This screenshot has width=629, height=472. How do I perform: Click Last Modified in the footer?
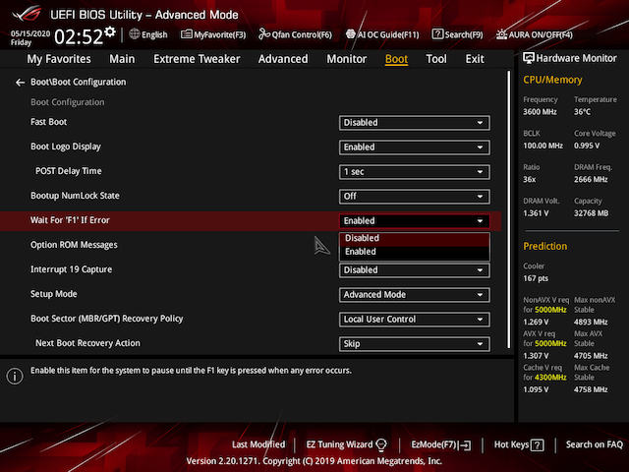(x=258, y=444)
